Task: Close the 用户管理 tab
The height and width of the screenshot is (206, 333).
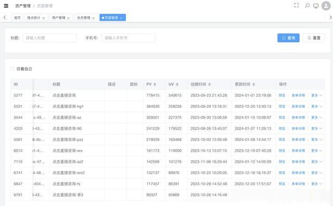Action: (68, 18)
